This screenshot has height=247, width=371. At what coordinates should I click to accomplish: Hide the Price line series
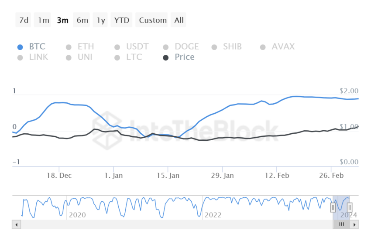tap(179, 58)
